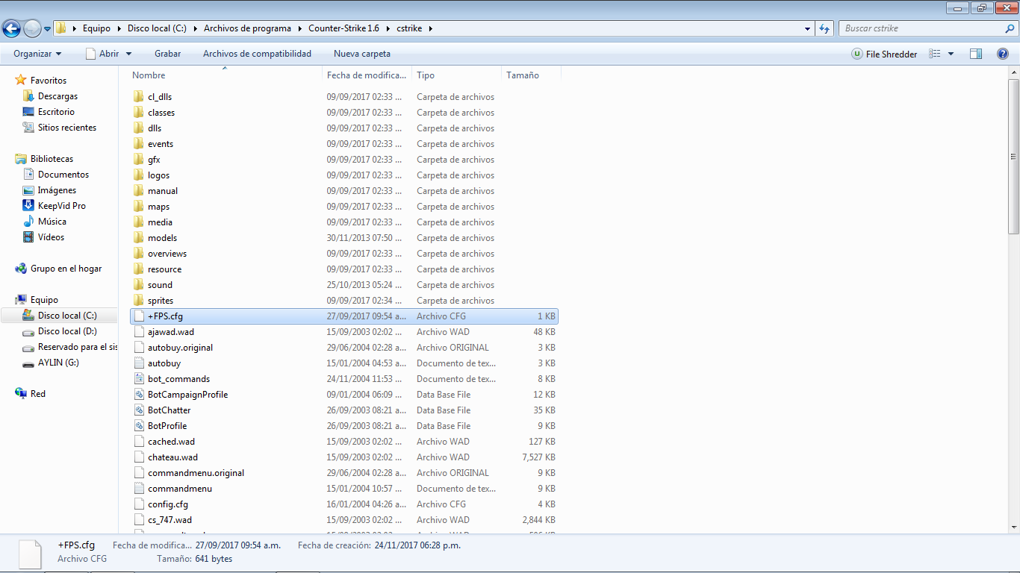Select the chateau.wad file
Screen dimensions: 1020x573
(172, 457)
